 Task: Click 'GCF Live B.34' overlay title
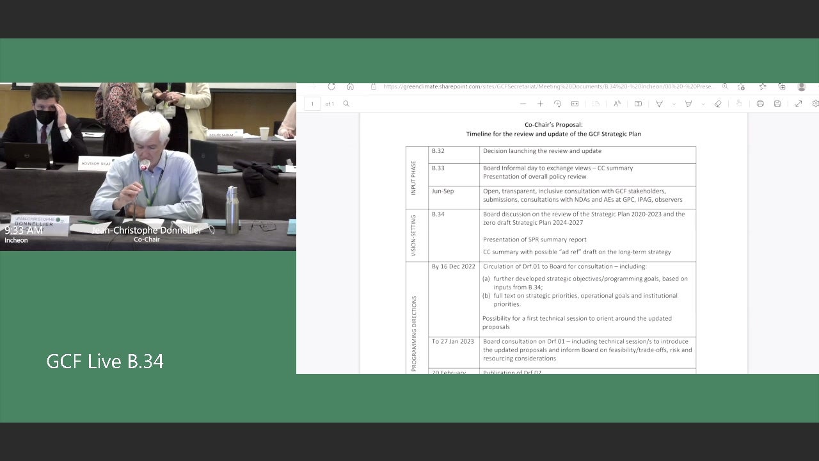click(x=105, y=362)
